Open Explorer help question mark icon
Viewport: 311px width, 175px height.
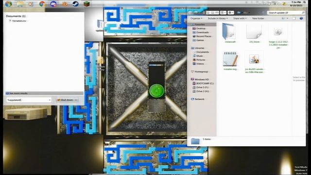tap(301, 18)
